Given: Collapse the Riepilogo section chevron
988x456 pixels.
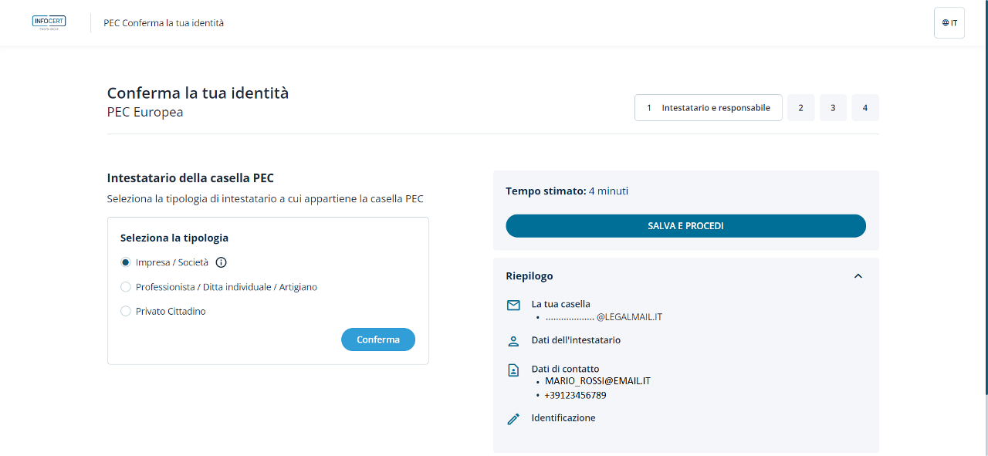Looking at the screenshot, I should (858, 276).
